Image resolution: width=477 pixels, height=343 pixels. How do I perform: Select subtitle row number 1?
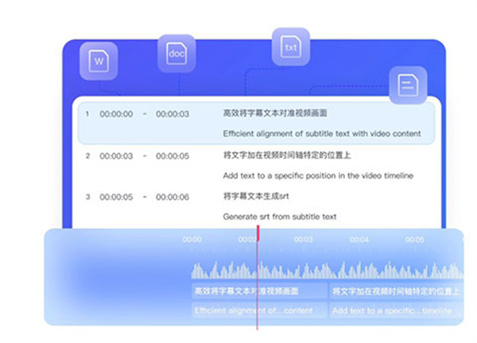coord(88,114)
